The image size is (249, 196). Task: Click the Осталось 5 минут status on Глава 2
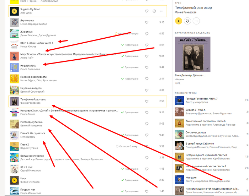point(127,146)
